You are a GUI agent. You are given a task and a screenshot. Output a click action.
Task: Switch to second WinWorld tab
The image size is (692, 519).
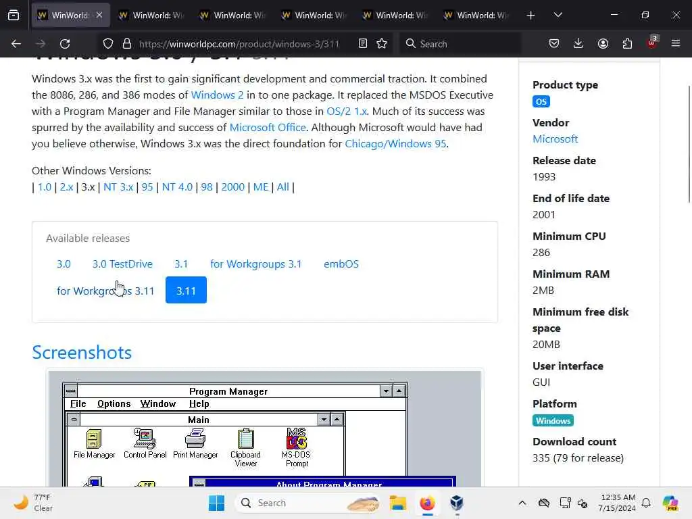click(x=152, y=16)
